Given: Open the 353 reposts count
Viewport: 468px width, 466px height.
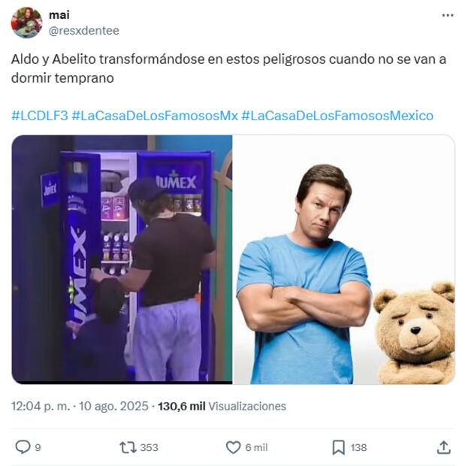Looking at the screenshot, I should pyautogui.click(x=149, y=447).
